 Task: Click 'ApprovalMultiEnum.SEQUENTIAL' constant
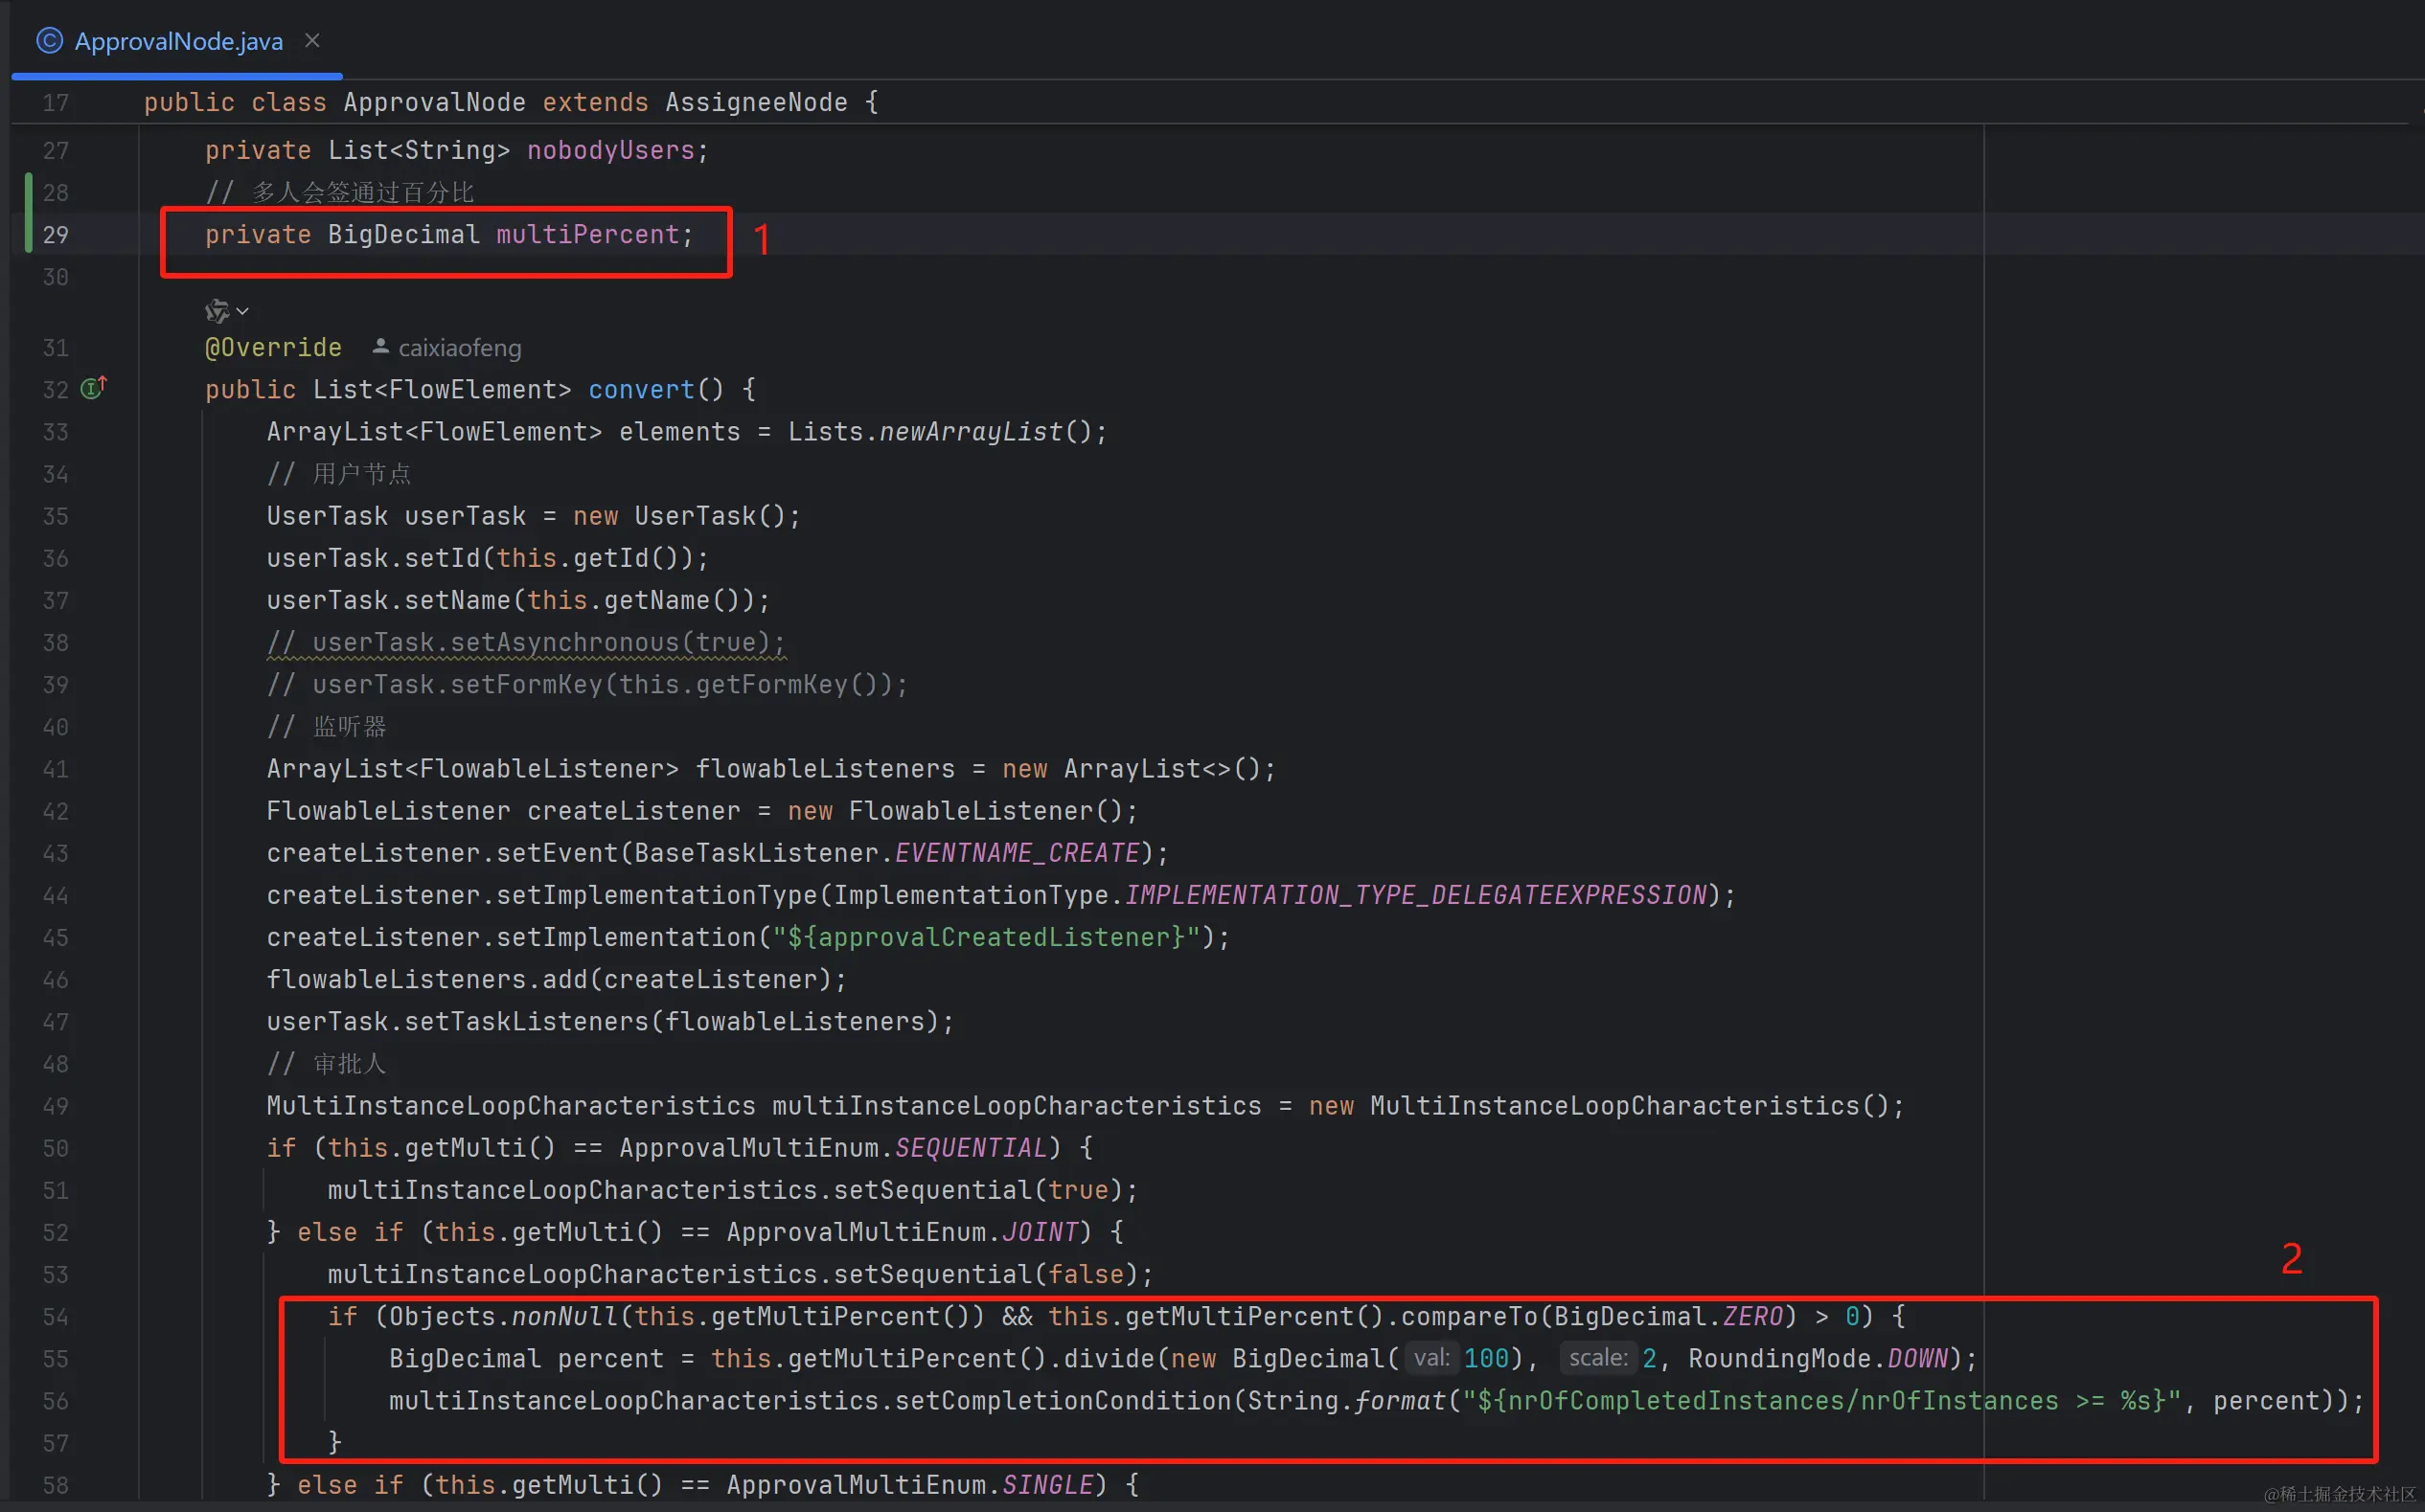tap(834, 1148)
